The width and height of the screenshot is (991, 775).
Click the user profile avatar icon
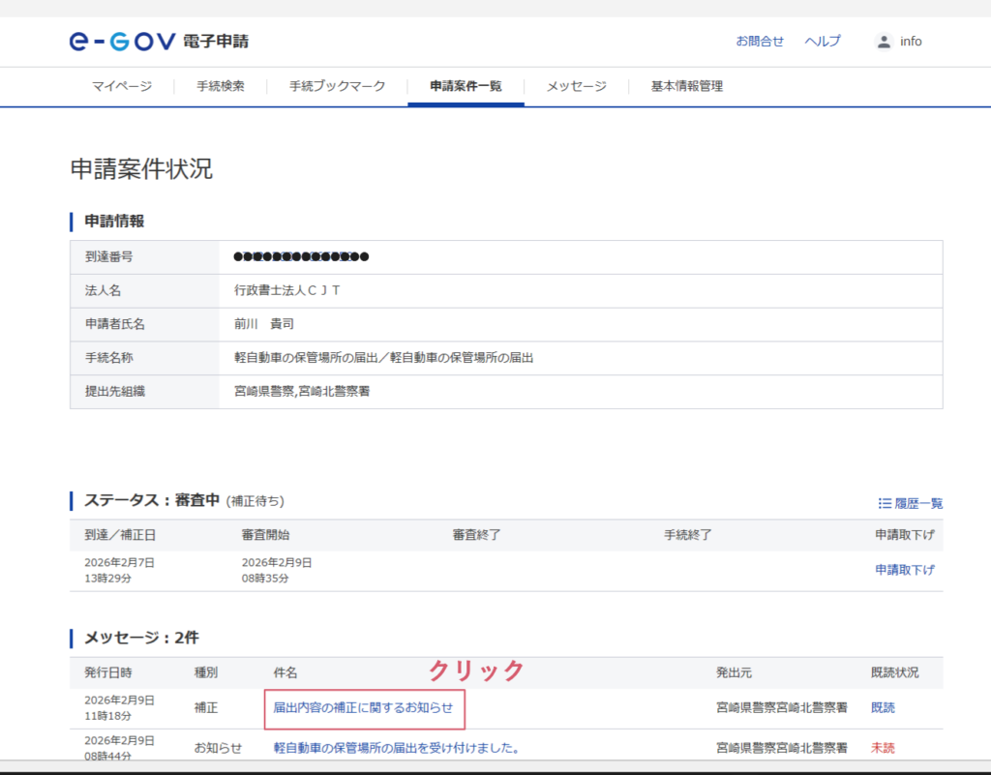(x=883, y=42)
